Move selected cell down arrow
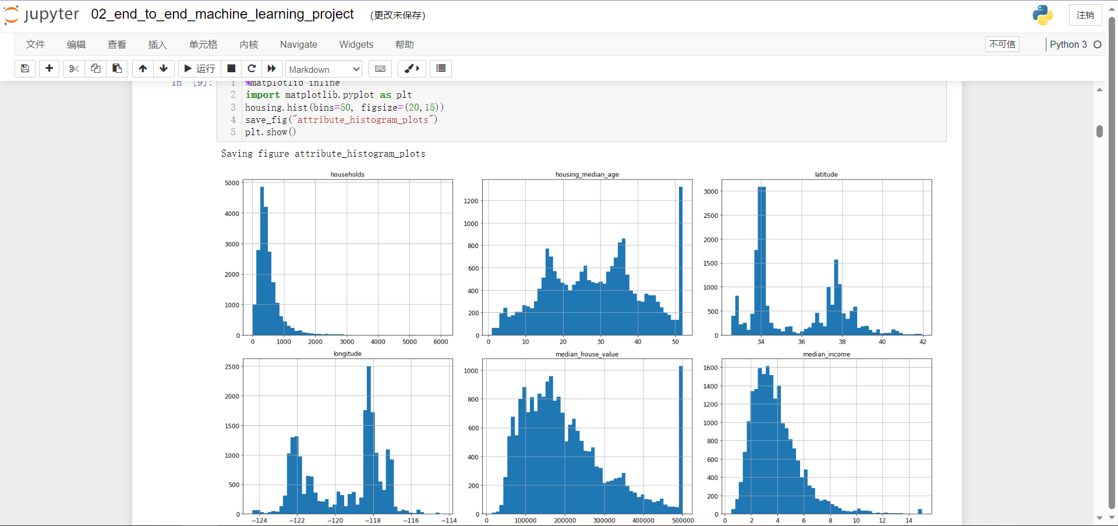 click(164, 69)
